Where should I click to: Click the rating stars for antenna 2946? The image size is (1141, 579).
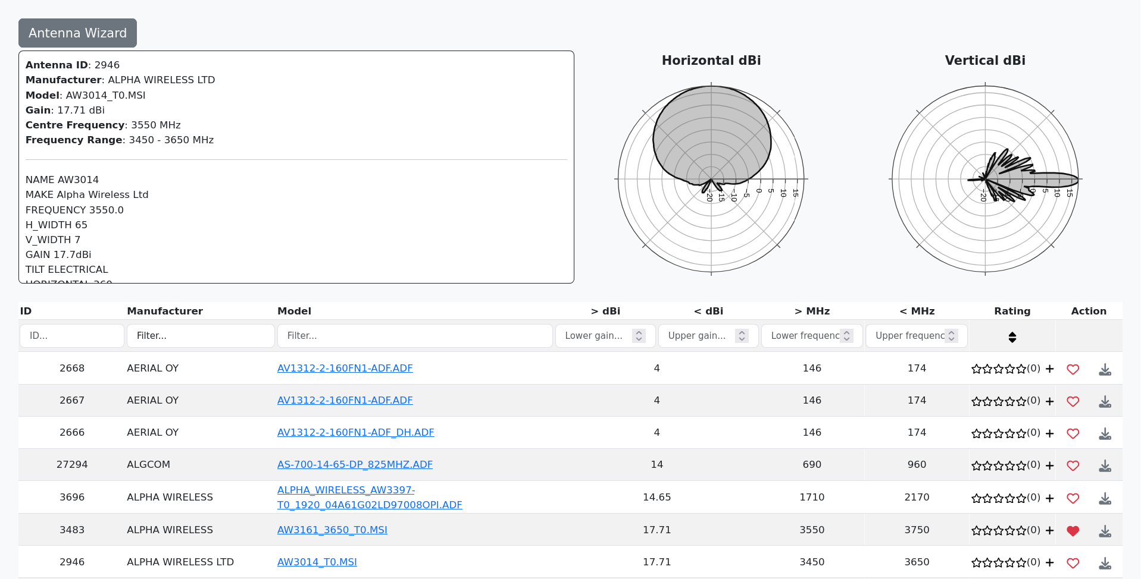[999, 562]
